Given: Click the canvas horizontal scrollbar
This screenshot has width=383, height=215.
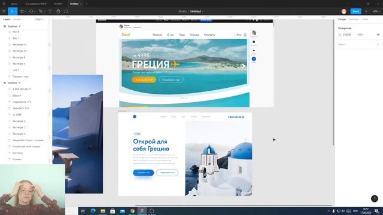Looking at the screenshot, I should click(233, 205).
